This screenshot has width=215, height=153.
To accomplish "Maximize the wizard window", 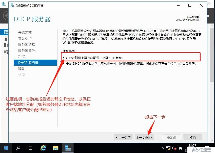I will [x=190, y=5].
